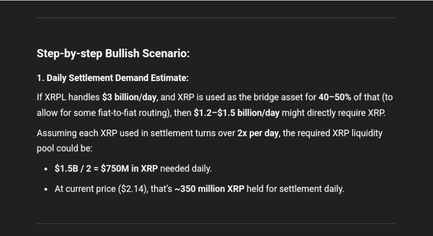This screenshot has height=236, width=433.
Task: Click the phrase 'held for settlement daily.'
Action: pyautogui.click(x=295, y=189)
